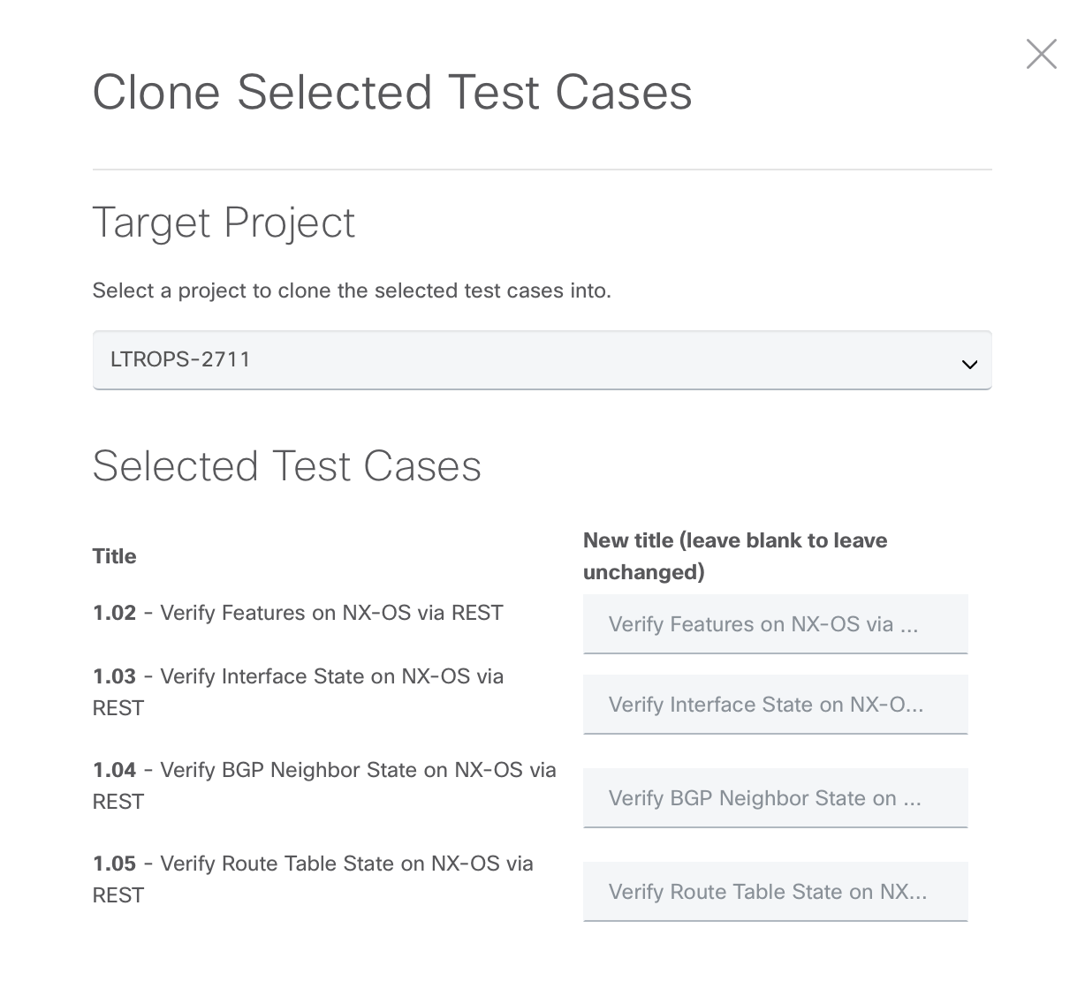Click the Clone Selected Test Cases heading

tap(392, 92)
